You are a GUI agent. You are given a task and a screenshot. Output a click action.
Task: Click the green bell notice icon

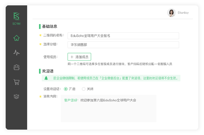[46, 78]
